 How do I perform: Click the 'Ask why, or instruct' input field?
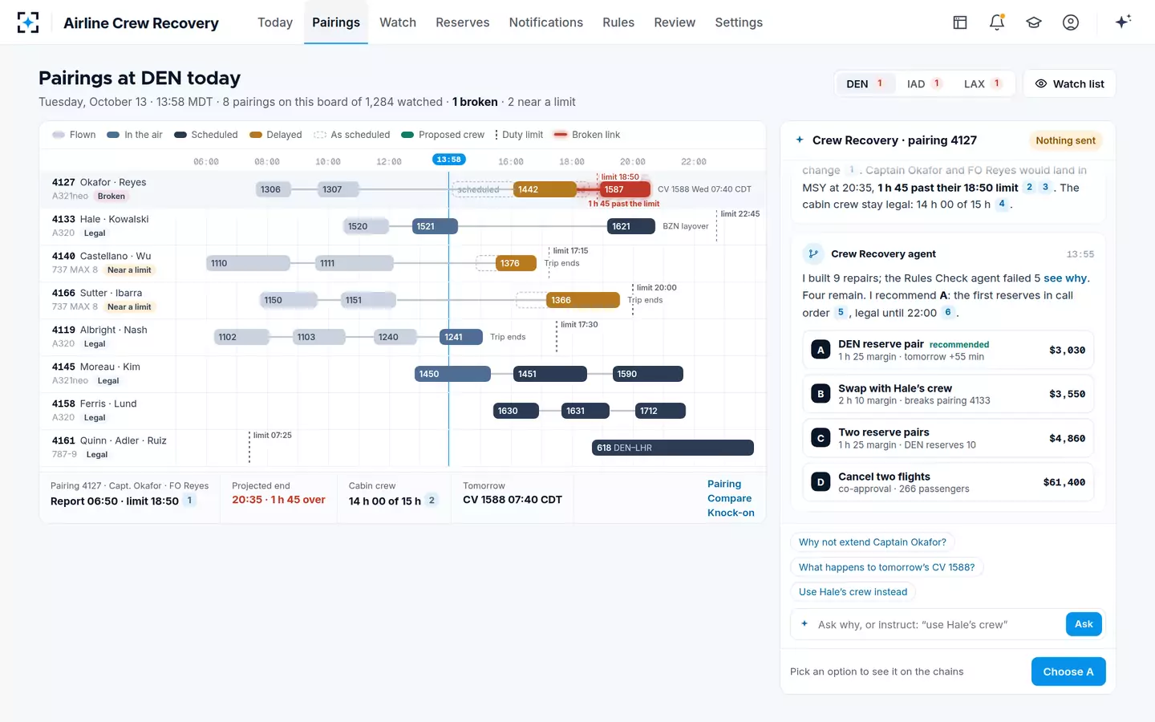click(938, 624)
